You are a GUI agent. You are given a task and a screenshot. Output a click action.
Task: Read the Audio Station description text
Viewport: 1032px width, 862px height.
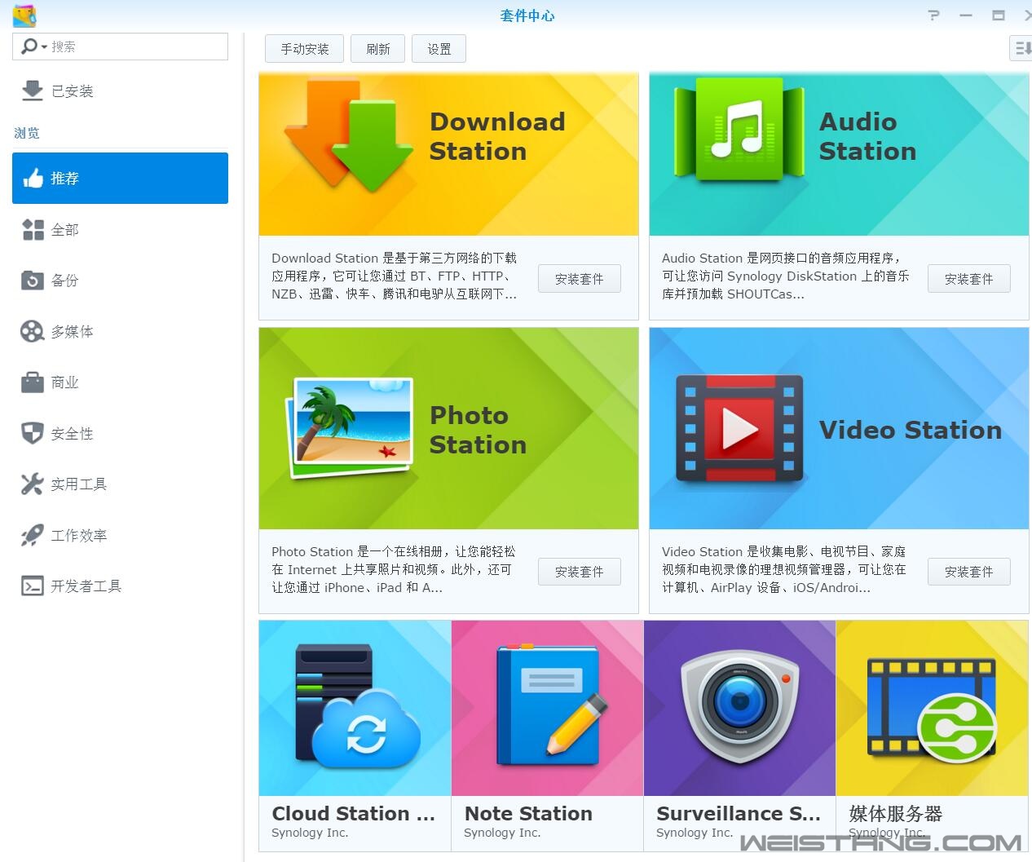[x=785, y=276]
